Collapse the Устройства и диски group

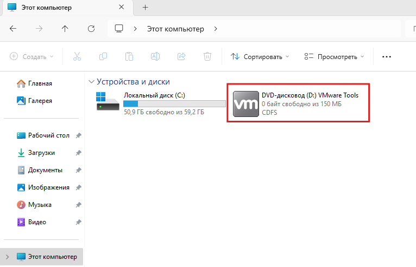[x=91, y=82]
